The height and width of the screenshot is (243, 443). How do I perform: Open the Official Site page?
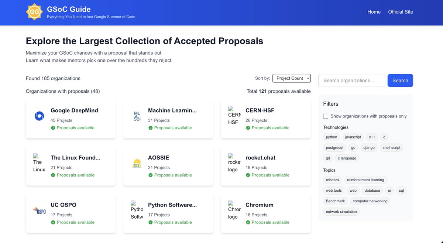pos(401,12)
